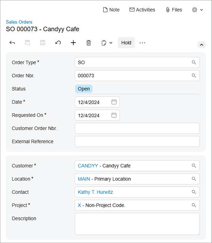Viewport: 212px width, 243px height.
Task: Delete the order using trash icon
Action: pyautogui.click(x=89, y=43)
